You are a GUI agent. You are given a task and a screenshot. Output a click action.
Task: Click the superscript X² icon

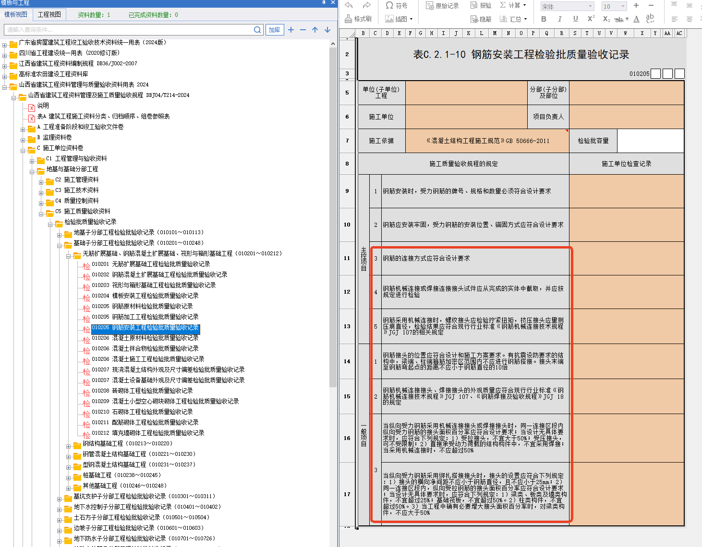(591, 19)
